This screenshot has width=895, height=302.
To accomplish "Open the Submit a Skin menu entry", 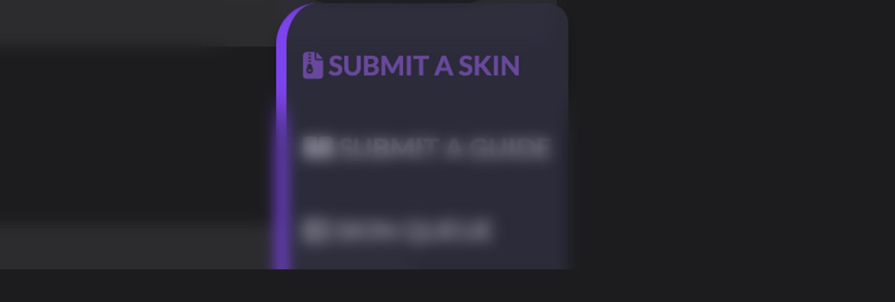I will click(411, 65).
